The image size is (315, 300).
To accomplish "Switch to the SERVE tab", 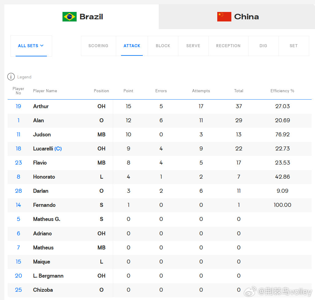I will (x=193, y=46).
